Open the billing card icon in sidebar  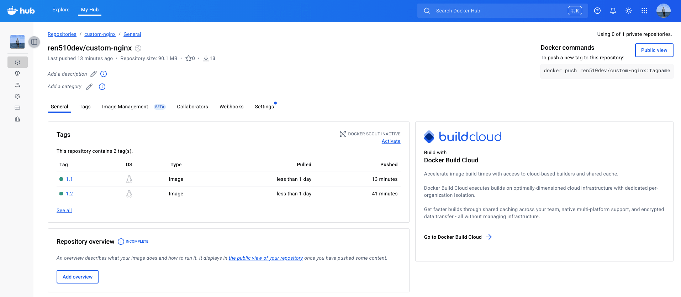pos(17,108)
